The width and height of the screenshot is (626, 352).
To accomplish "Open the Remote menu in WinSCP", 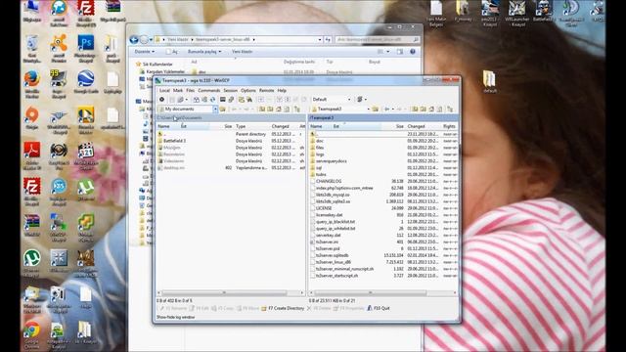I will point(267,91).
